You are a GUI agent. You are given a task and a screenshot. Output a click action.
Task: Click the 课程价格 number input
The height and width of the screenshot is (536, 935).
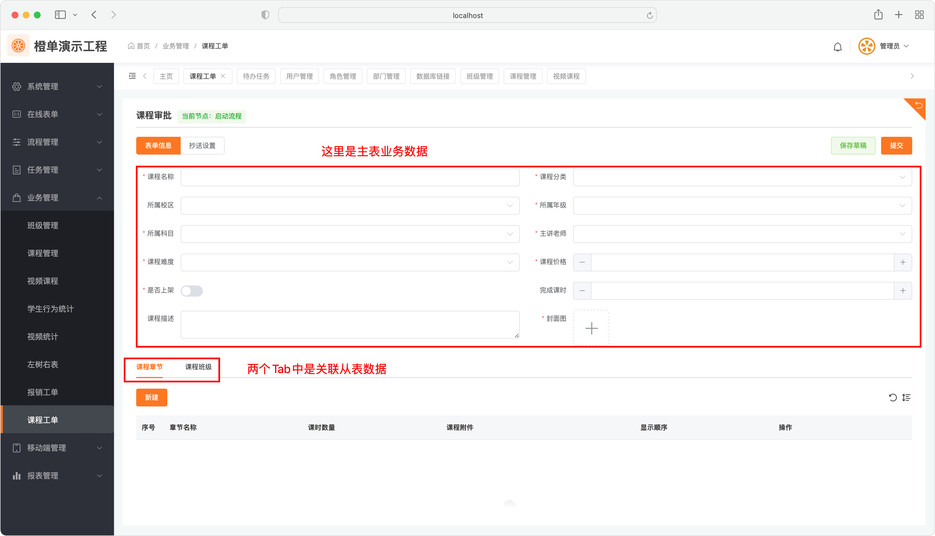743,262
